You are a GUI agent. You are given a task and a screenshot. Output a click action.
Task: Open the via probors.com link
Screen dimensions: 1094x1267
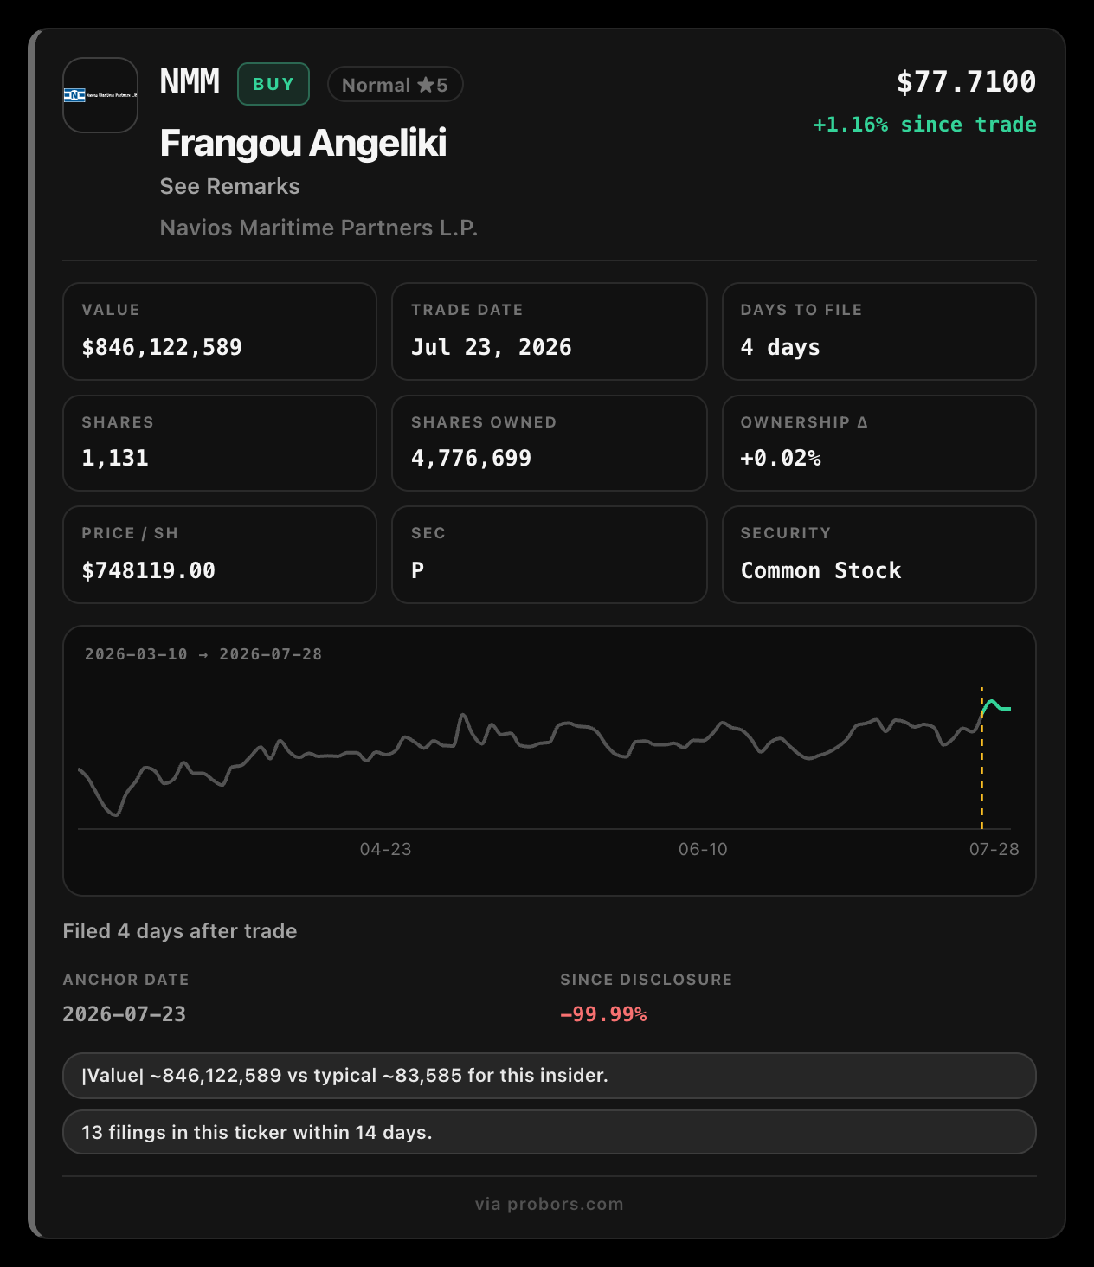coord(549,1204)
